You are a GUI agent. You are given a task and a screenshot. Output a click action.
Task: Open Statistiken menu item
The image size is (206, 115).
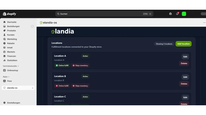pyautogui.click(x=12, y=60)
